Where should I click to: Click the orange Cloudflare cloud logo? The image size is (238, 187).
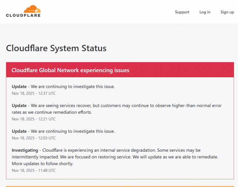click(x=32, y=9)
